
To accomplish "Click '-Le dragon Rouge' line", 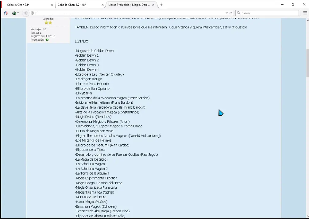I will tap(88, 79).
